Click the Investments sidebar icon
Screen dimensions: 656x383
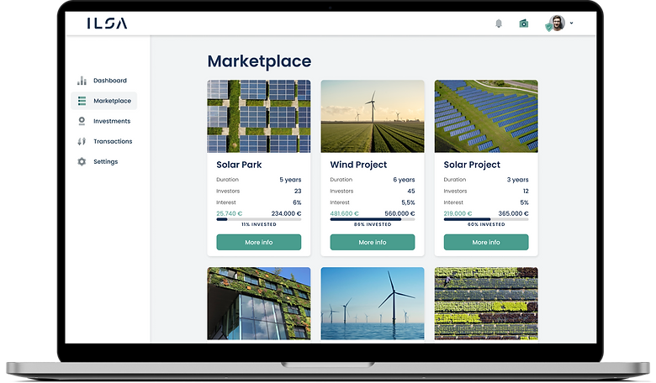[82, 121]
